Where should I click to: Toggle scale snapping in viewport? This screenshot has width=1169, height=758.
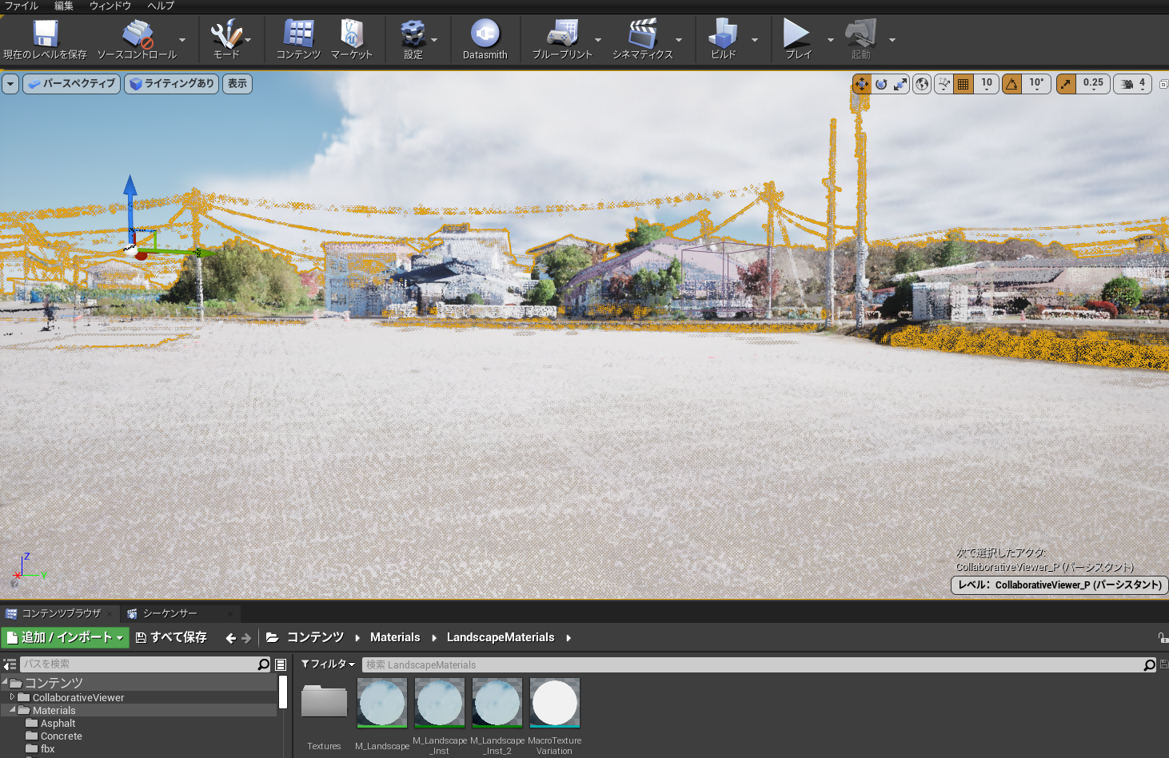pyautogui.click(x=1066, y=84)
